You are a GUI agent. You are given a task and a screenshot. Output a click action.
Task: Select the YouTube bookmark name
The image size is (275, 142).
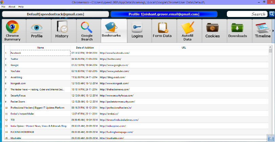coord(40,71)
